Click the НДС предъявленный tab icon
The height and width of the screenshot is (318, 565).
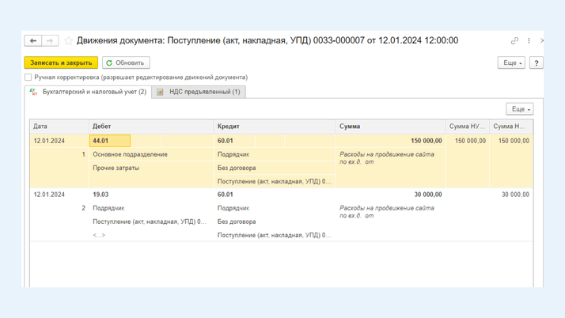pyautogui.click(x=160, y=93)
